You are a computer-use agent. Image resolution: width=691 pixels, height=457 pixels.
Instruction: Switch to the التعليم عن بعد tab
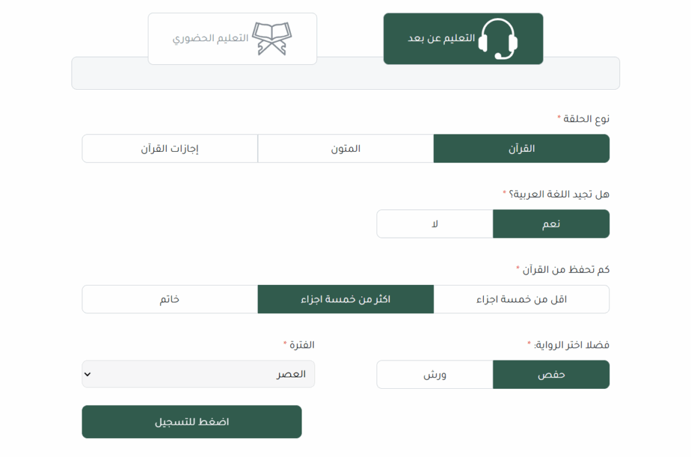click(x=463, y=38)
